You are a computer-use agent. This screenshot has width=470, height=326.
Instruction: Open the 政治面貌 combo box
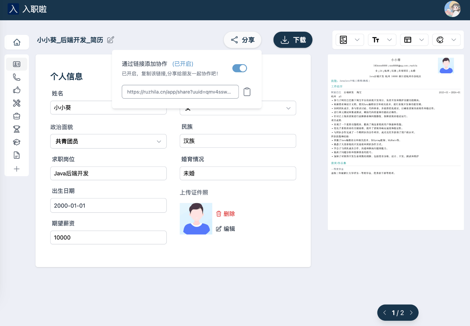point(108,141)
